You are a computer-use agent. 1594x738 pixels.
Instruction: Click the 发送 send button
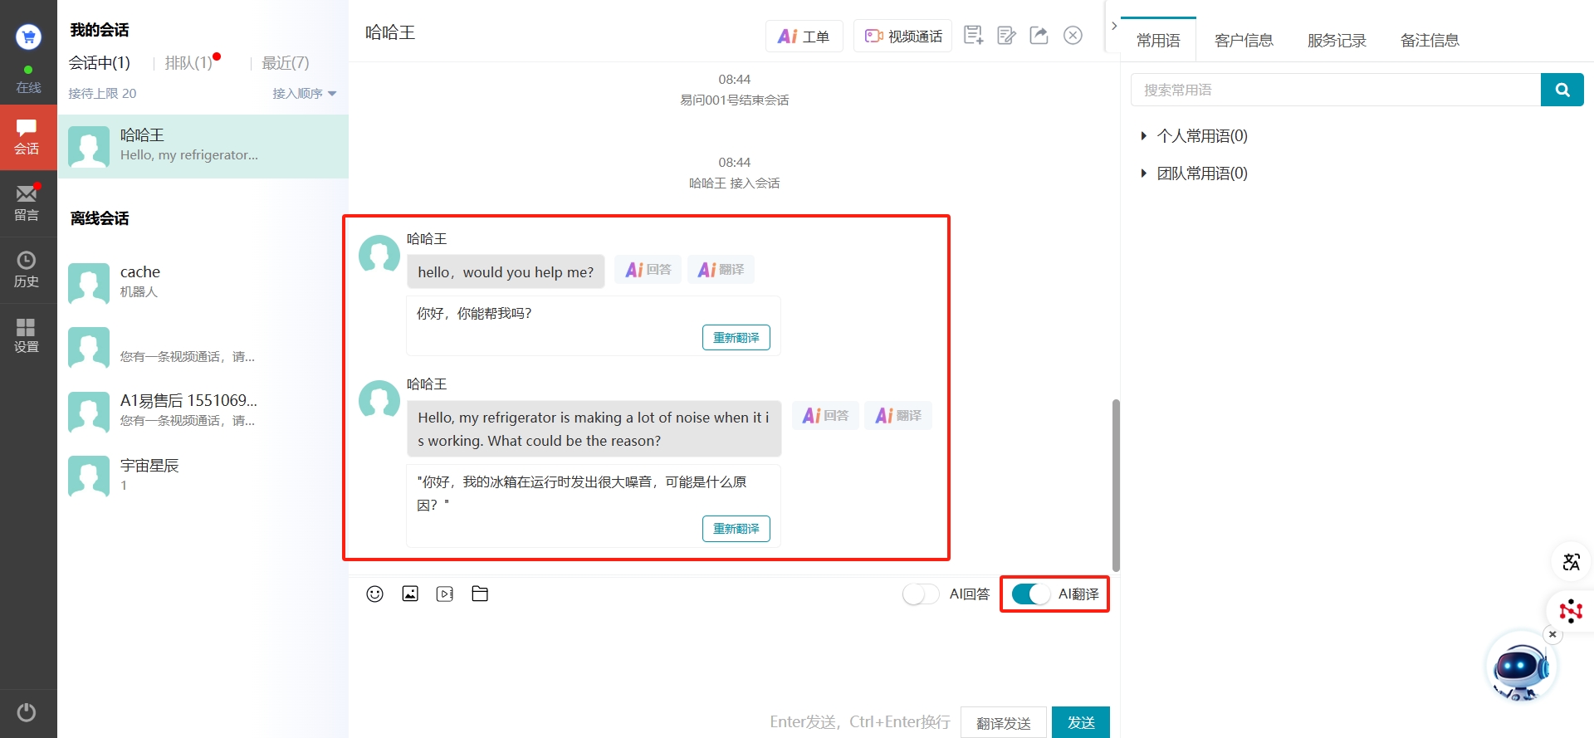(x=1081, y=722)
